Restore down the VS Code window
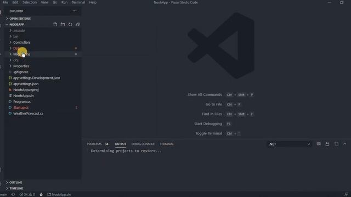This screenshot has width=351, height=197. [342, 2]
